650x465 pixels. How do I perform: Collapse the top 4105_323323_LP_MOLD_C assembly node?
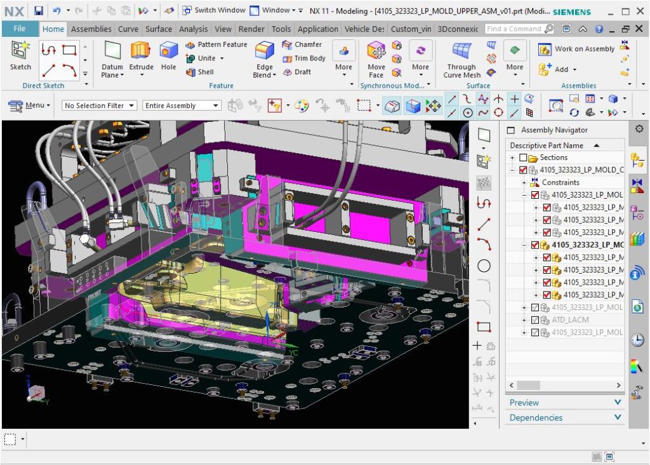coord(512,170)
